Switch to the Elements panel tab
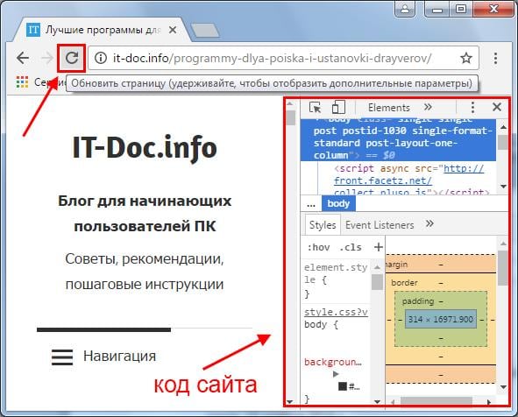The image size is (518, 417). click(389, 108)
